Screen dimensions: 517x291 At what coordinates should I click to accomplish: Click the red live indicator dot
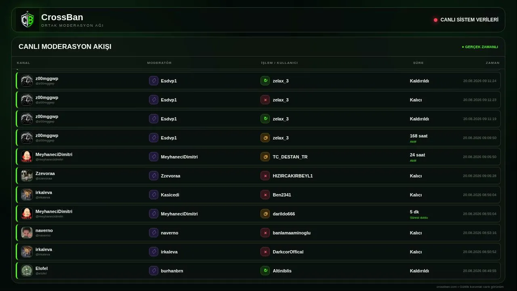435,20
